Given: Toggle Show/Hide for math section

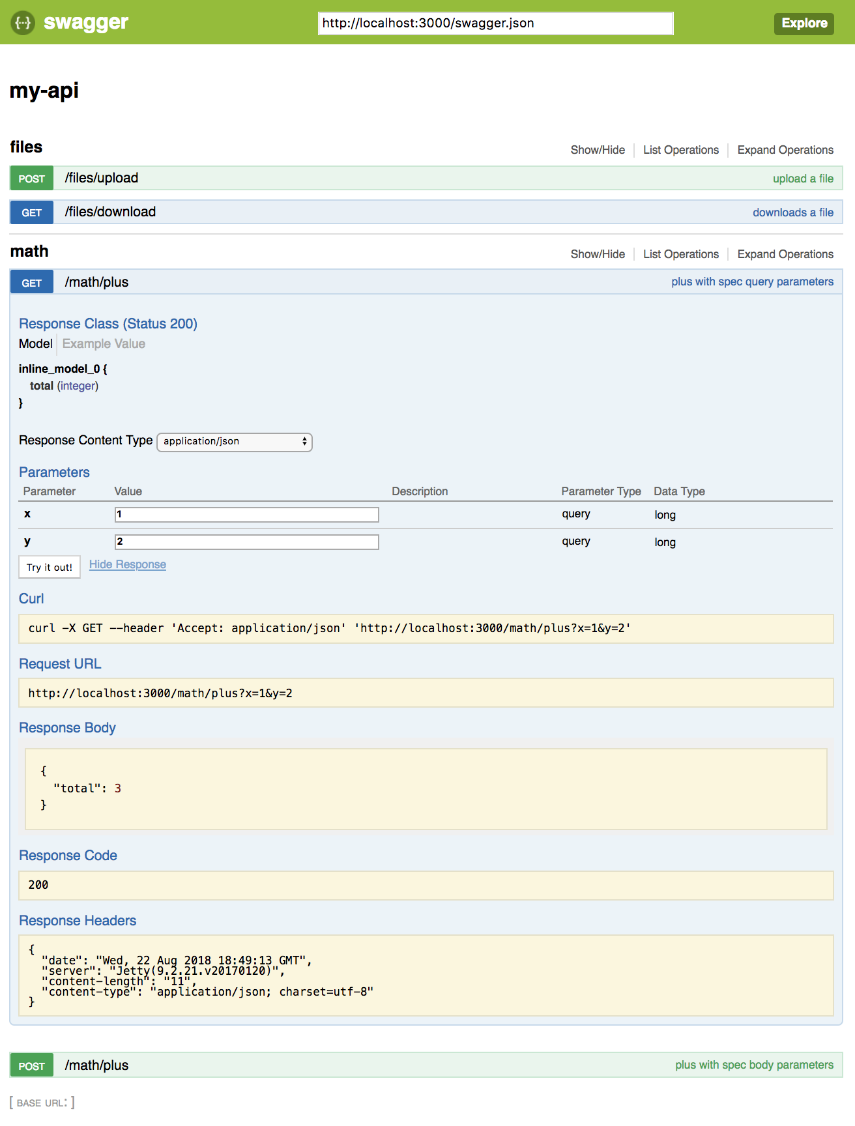Looking at the screenshot, I should tap(597, 254).
